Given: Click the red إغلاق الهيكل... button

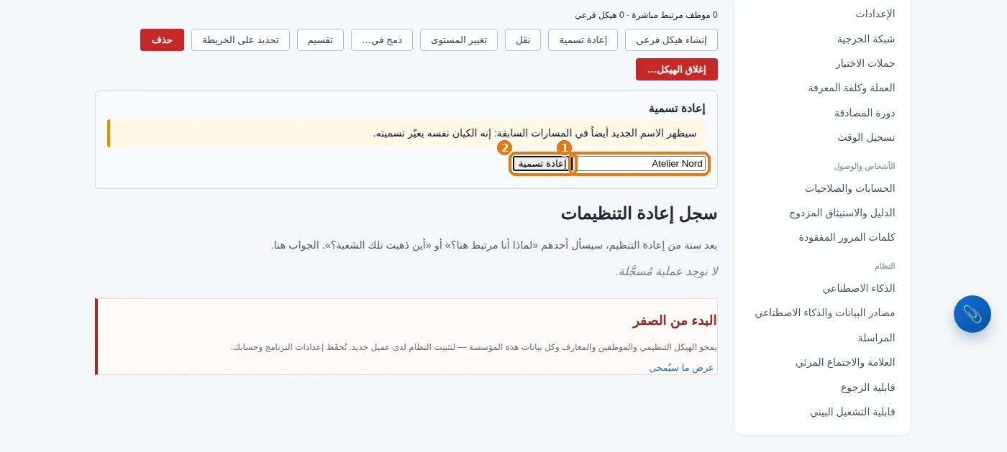Looking at the screenshot, I should (677, 70).
